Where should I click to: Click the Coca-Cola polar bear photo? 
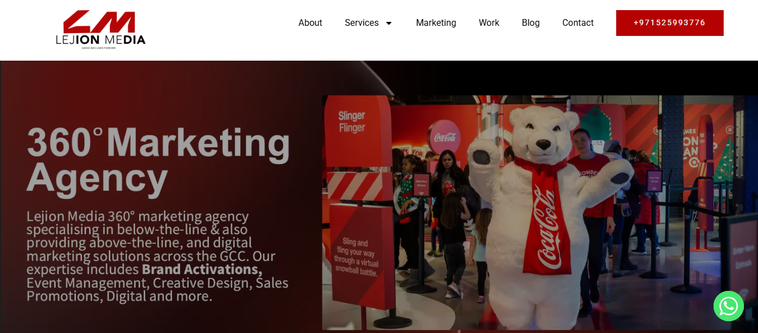click(540, 212)
